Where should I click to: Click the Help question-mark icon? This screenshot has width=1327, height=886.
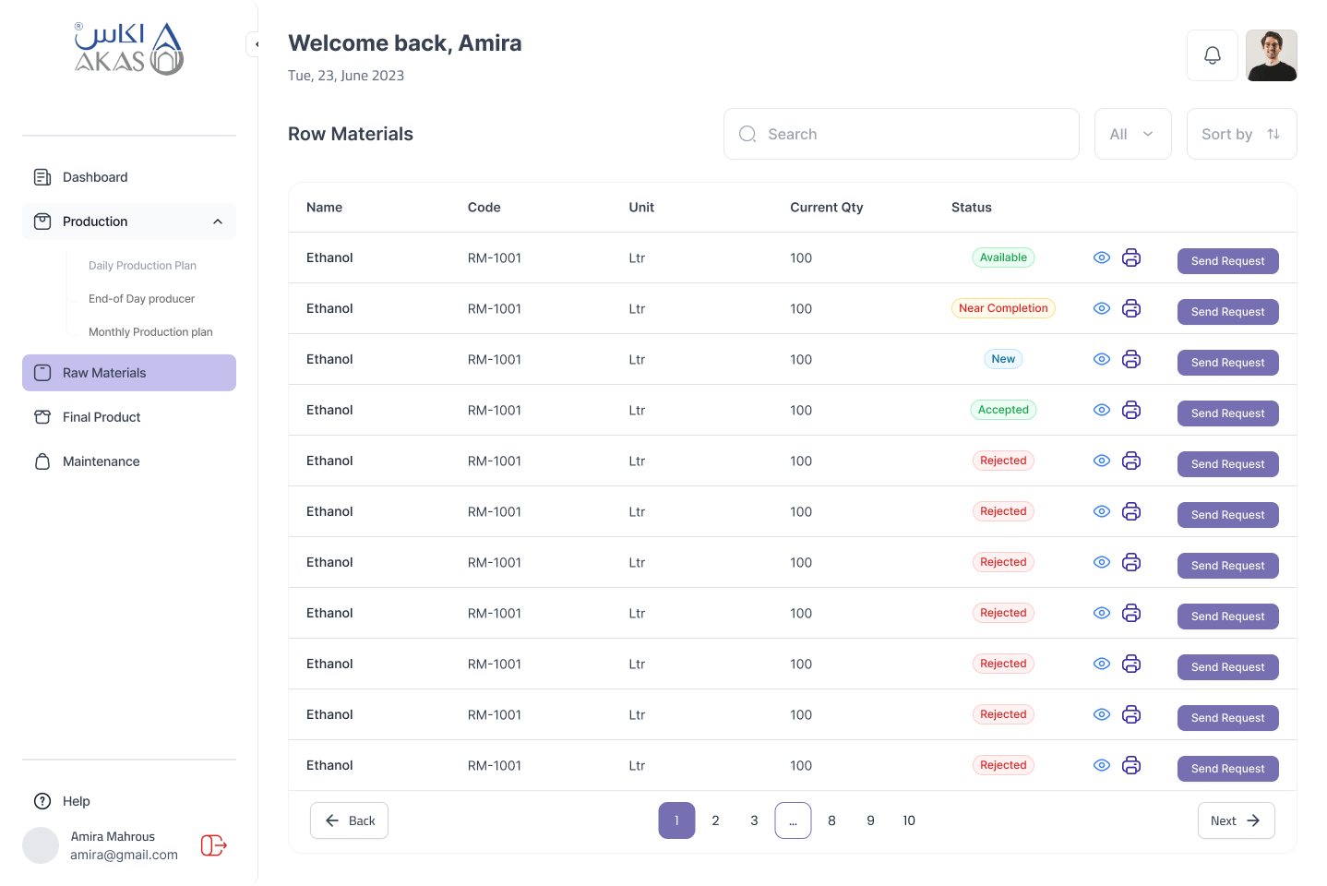pos(42,801)
